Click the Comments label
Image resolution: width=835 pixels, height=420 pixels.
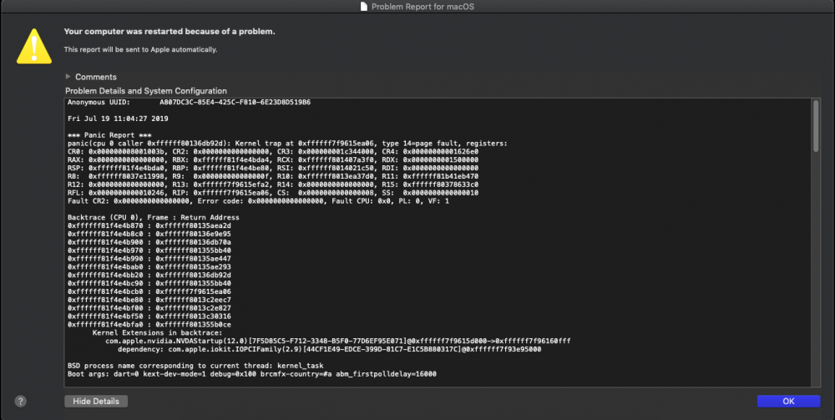point(96,77)
